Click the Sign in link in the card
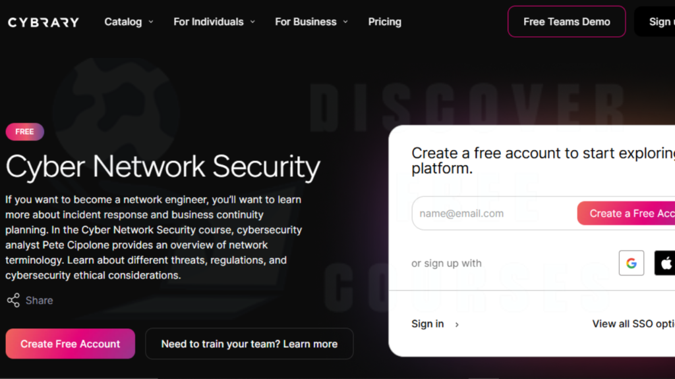 tap(427, 324)
